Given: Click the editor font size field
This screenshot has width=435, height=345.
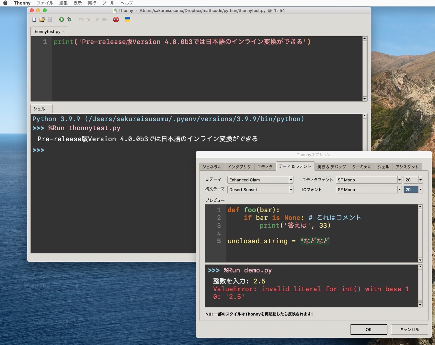Looking at the screenshot, I should (x=411, y=180).
